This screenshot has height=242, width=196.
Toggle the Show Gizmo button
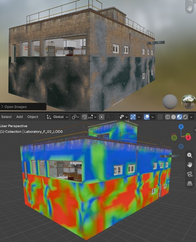pos(133,117)
